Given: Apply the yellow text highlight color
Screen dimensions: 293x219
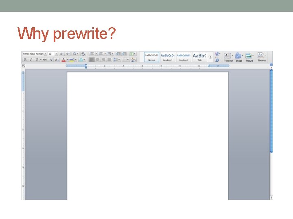Looking at the screenshot, I should coord(72,60).
